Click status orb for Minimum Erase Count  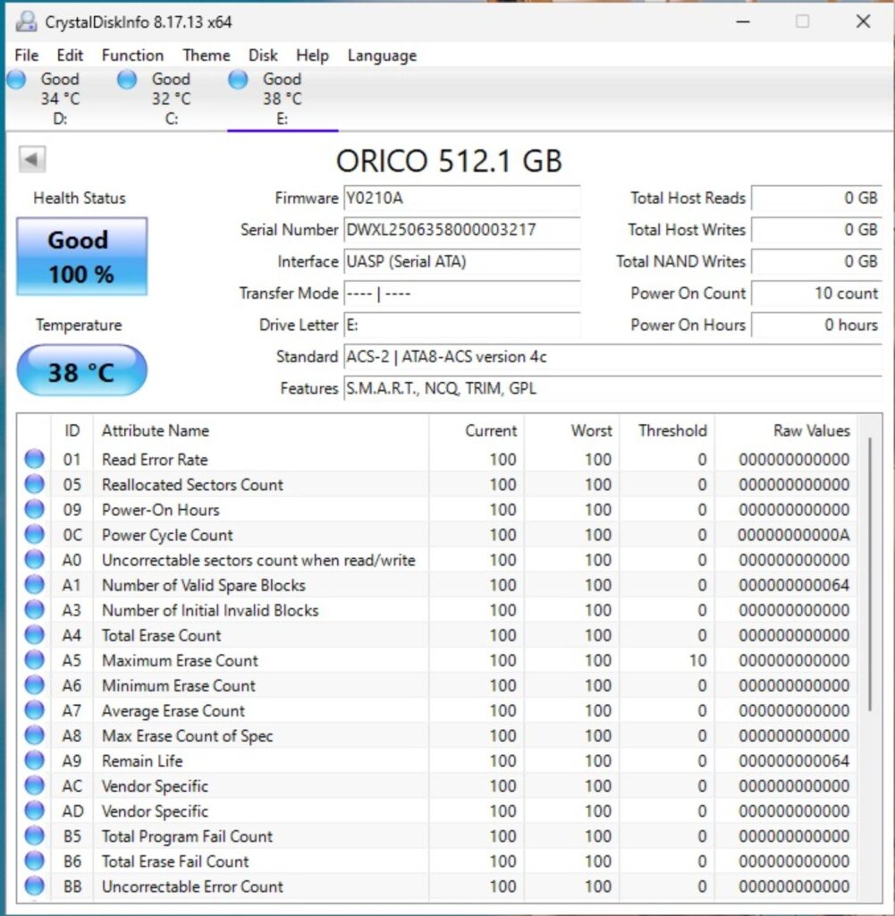pyautogui.click(x=35, y=685)
